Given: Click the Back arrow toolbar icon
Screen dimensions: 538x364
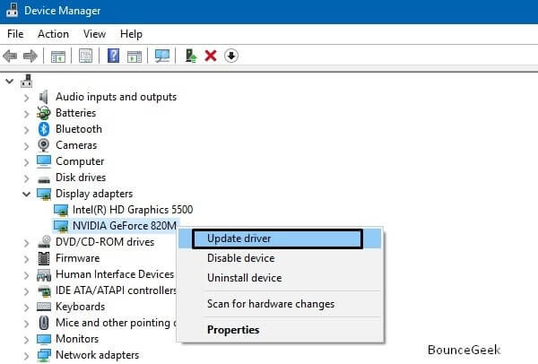Looking at the screenshot, I should coord(10,56).
